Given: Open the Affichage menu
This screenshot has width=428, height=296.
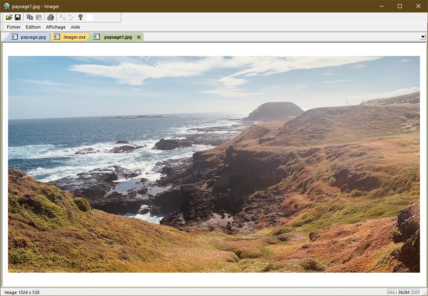Looking at the screenshot, I should pos(56,27).
